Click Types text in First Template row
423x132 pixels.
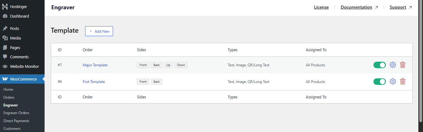[248, 82]
